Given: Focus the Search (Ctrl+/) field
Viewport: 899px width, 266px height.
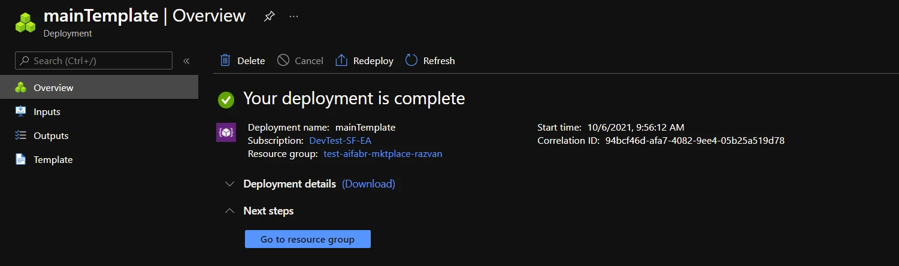Looking at the screenshot, I should 93,61.
